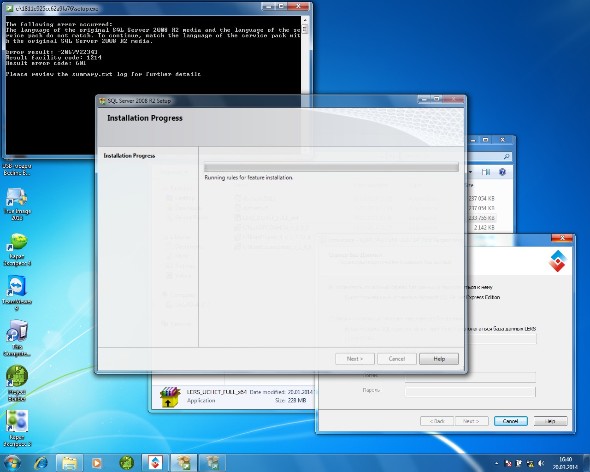Click the setup.exe console window icon

click(10, 8)
